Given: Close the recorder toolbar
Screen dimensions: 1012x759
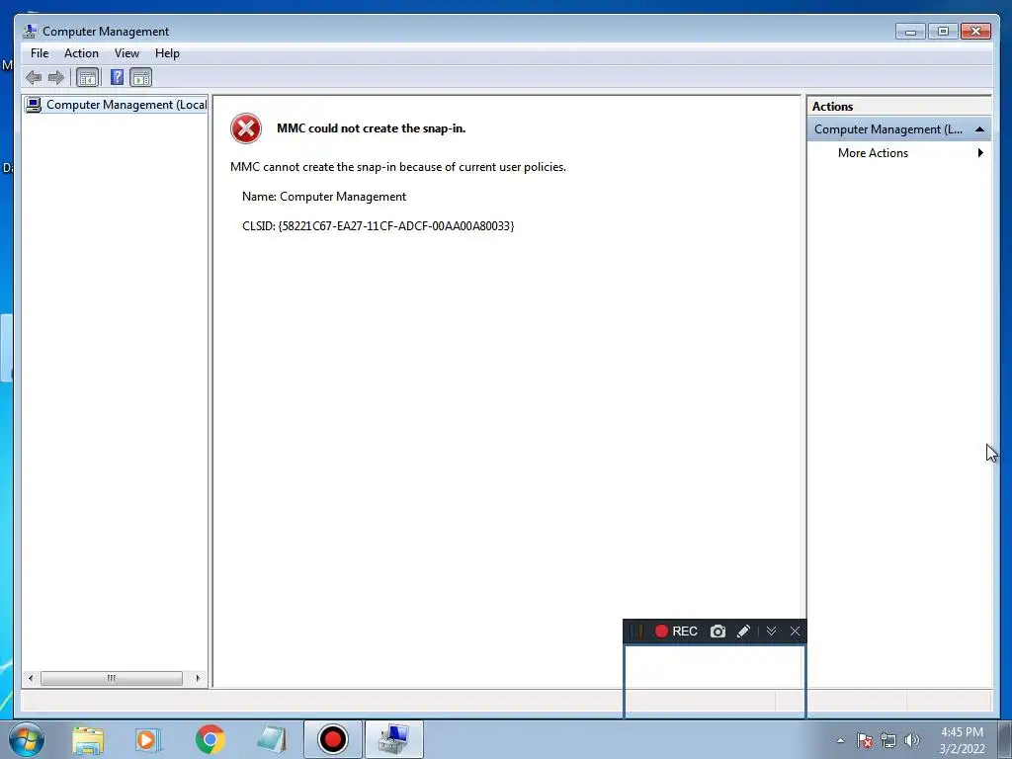Looking at the screenshot, I should point(796,632).
